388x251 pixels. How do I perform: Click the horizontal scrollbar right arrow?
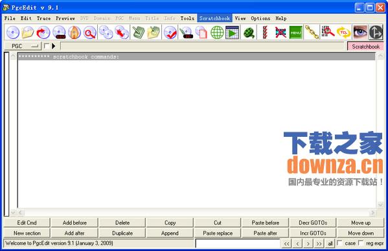pos(372,213)
